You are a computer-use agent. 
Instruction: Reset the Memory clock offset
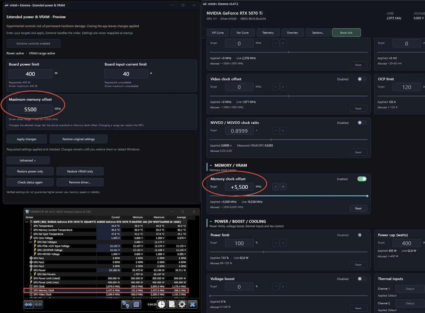tap(358, 208)
